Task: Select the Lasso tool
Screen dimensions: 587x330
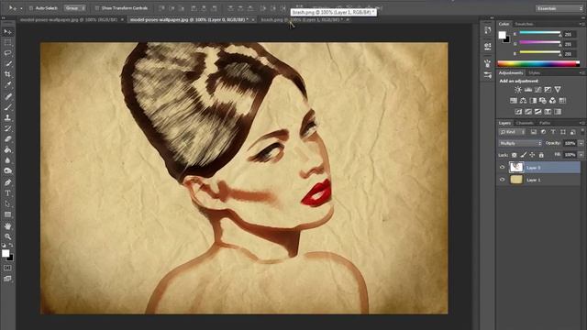Action: [x=7, y=53]
